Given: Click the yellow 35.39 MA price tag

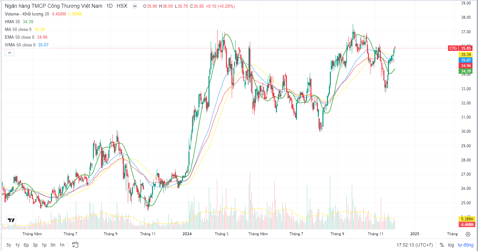Looking at the screenshot, I should coord(466,54).
